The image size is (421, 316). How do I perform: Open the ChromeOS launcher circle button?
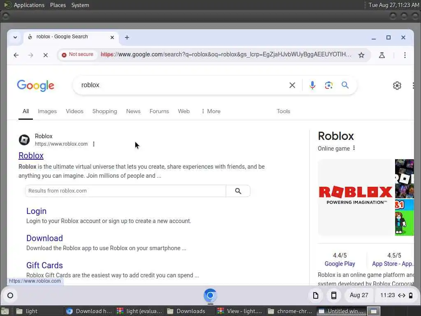coord(10,295)
